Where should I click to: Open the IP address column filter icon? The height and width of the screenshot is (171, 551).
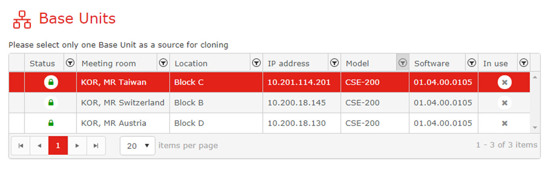[x=334, y=63]
